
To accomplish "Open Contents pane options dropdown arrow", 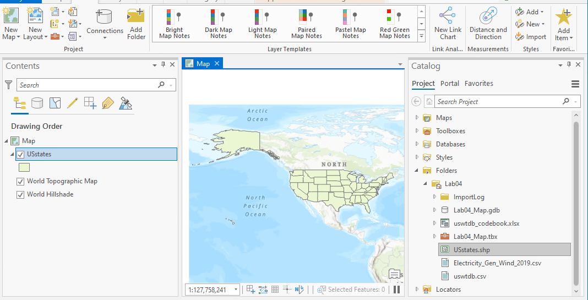I will 155,66.
